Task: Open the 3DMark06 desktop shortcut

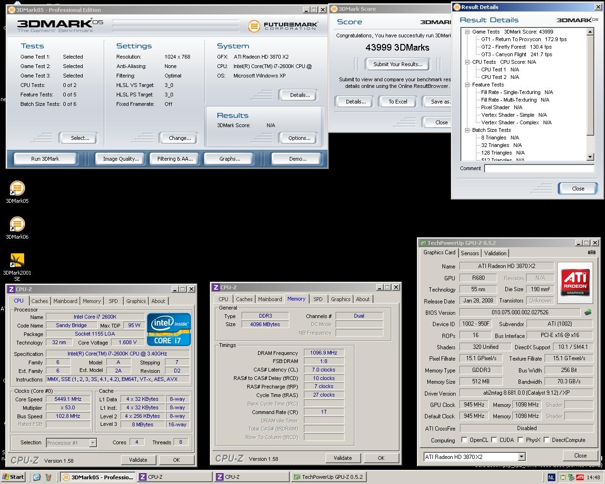Action: 17,225
